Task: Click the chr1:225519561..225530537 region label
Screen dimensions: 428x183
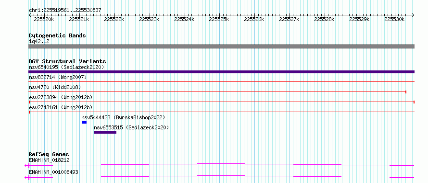Action: pos(65,11)
